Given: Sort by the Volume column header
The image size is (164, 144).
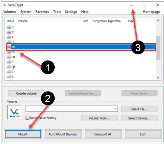Looking at the screenshot, I should coord(45,21).
